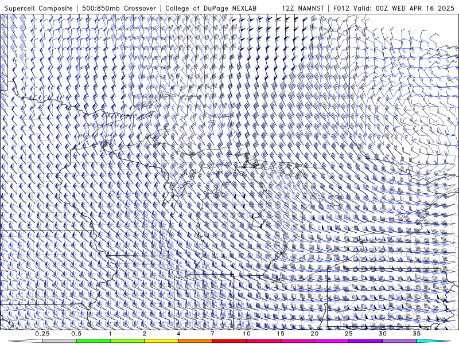Click the 35 value on the color scale
Viewport: 459px width, 344px height.
417,334
